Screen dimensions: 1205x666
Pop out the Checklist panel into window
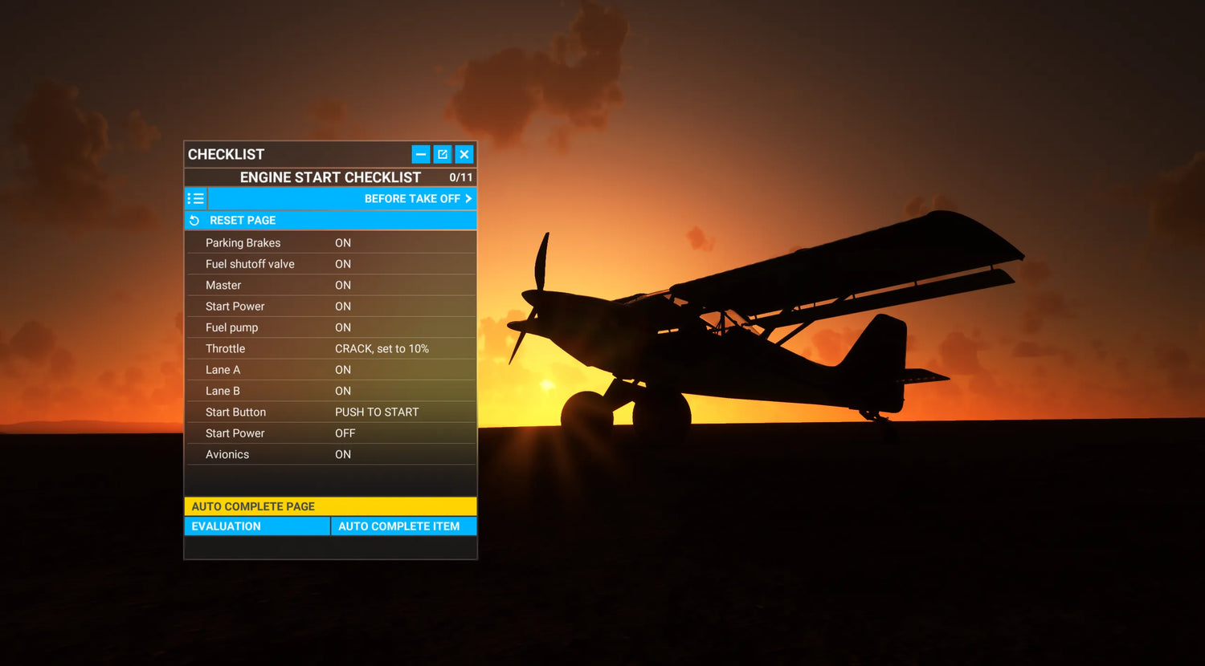click(x=443, y=154)
